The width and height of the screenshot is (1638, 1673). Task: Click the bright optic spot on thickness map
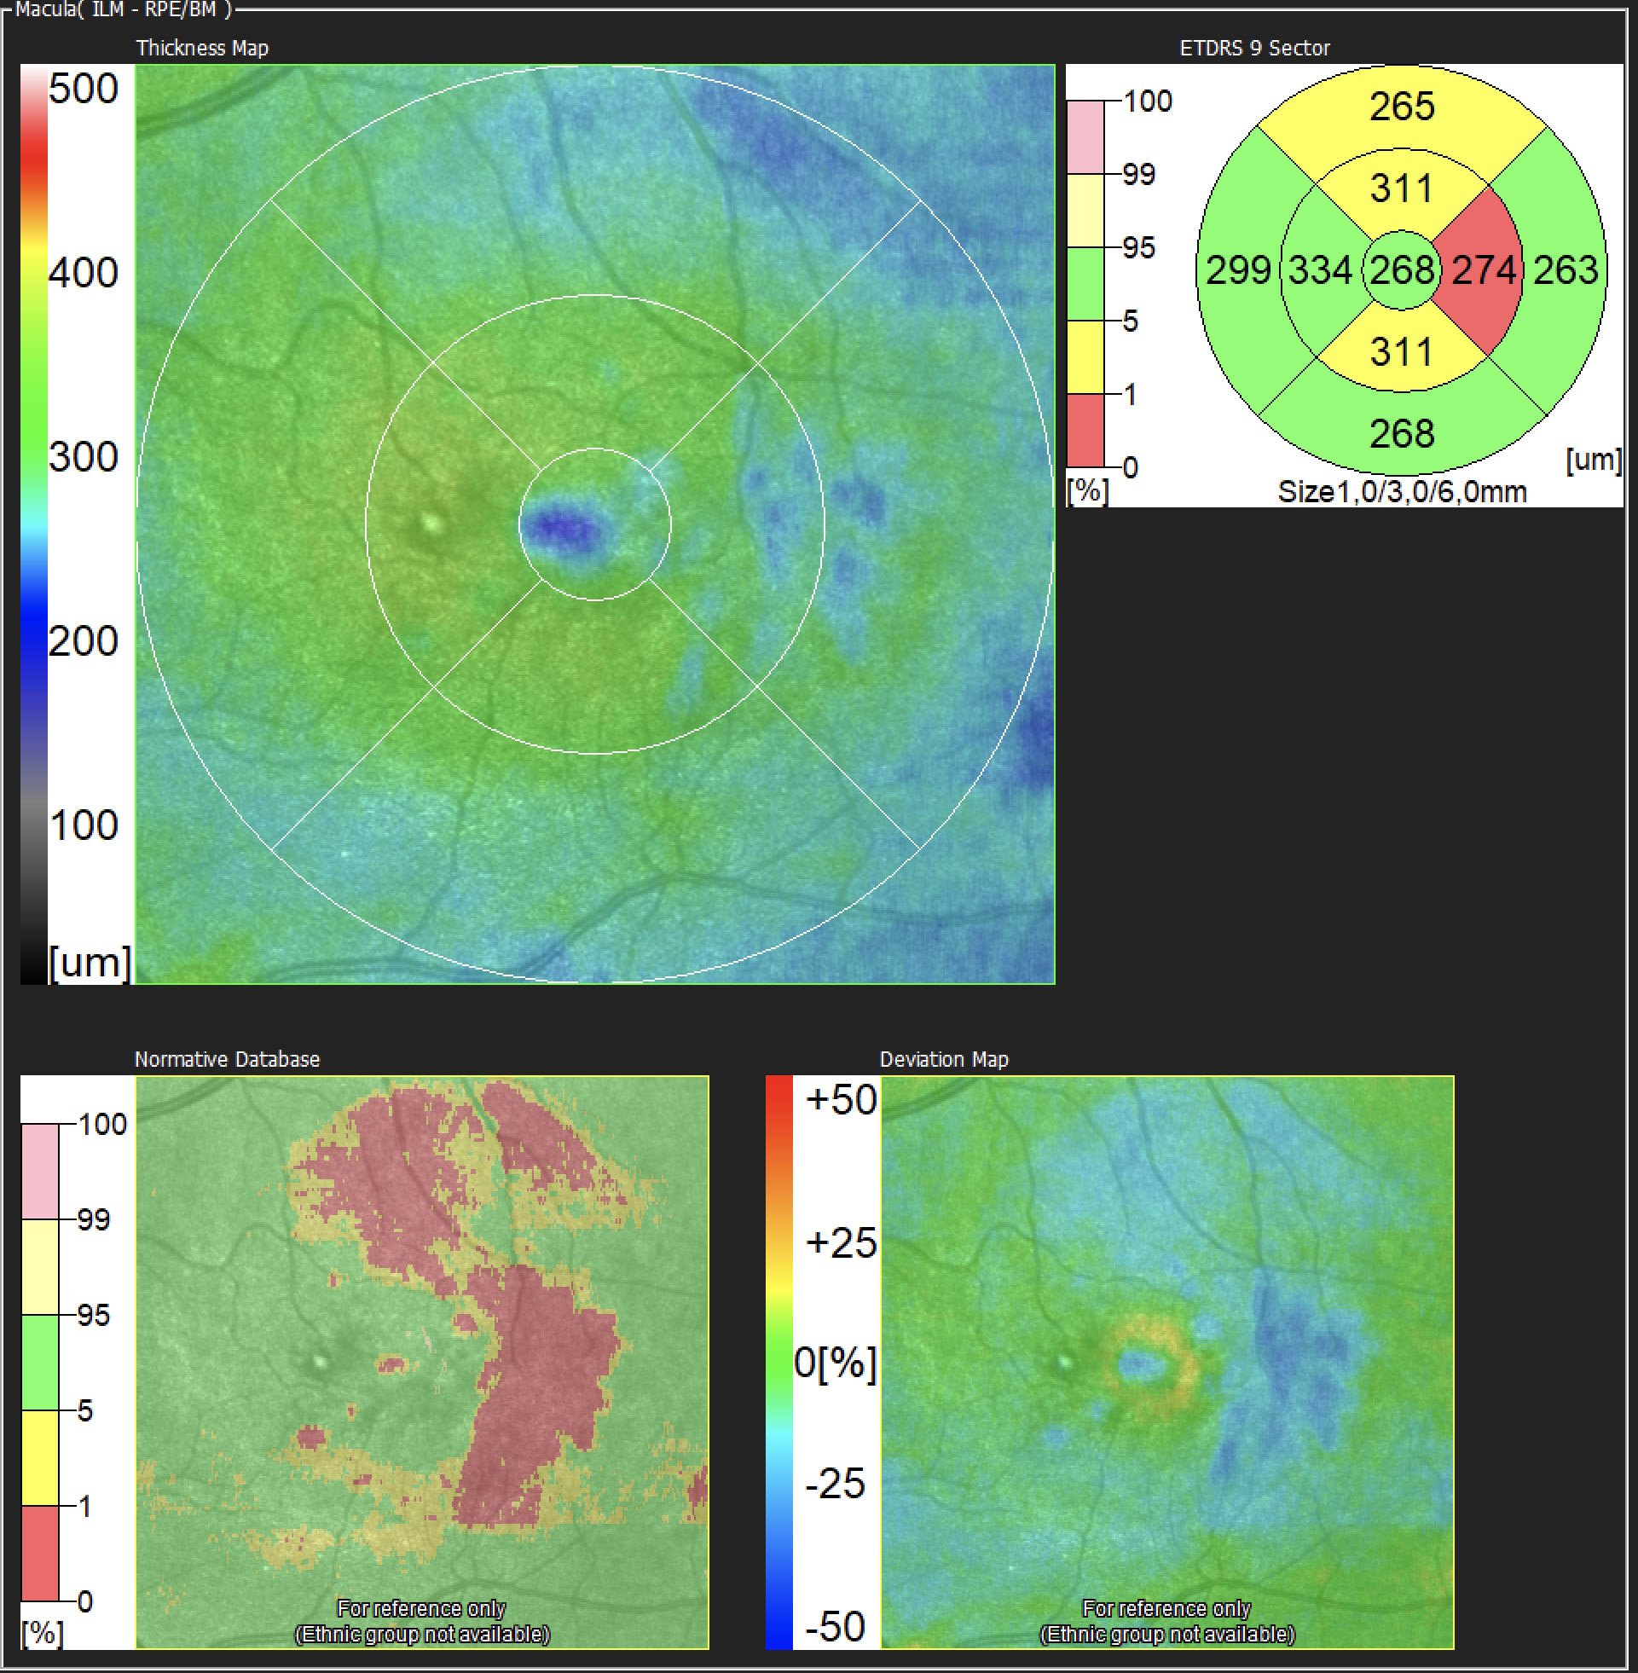point(431,523)
